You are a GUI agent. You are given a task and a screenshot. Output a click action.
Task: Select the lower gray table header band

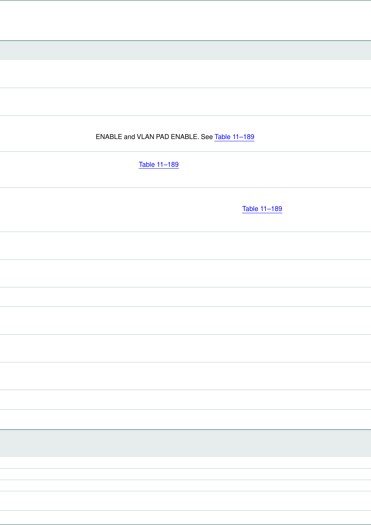pos(185,443)
